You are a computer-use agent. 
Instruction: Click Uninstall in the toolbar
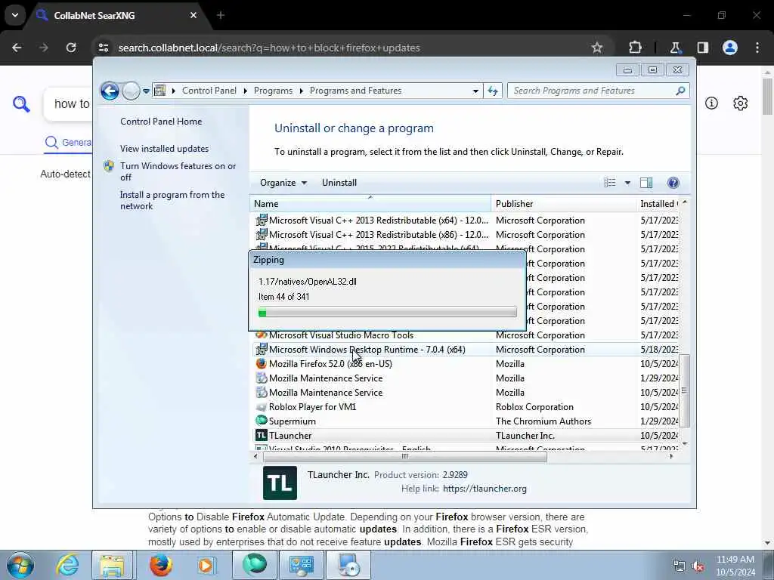click(339, 183)
